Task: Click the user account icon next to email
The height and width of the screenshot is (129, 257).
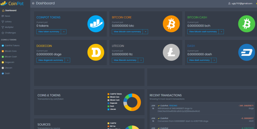Action: [229, 4]
